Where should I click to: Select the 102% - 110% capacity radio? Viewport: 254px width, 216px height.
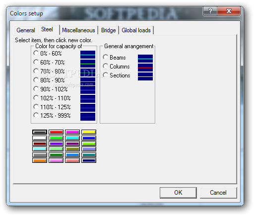point(36,98)
